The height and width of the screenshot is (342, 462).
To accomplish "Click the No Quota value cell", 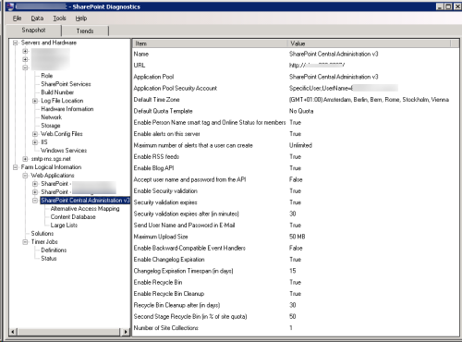I will pos(301,111).
